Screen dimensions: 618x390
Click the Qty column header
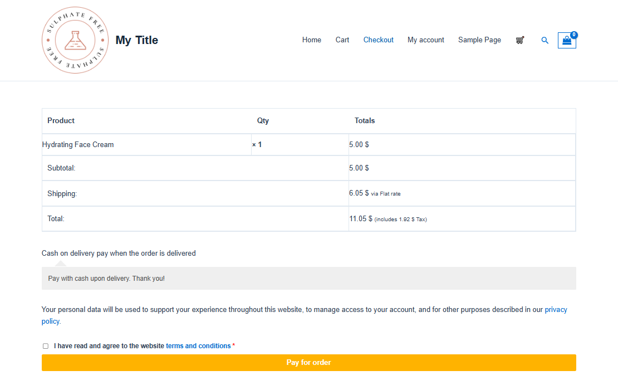pos(263,121)
